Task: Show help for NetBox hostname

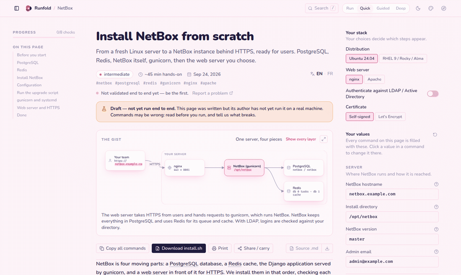Action: pyautogui.click(x=436, y=184)
